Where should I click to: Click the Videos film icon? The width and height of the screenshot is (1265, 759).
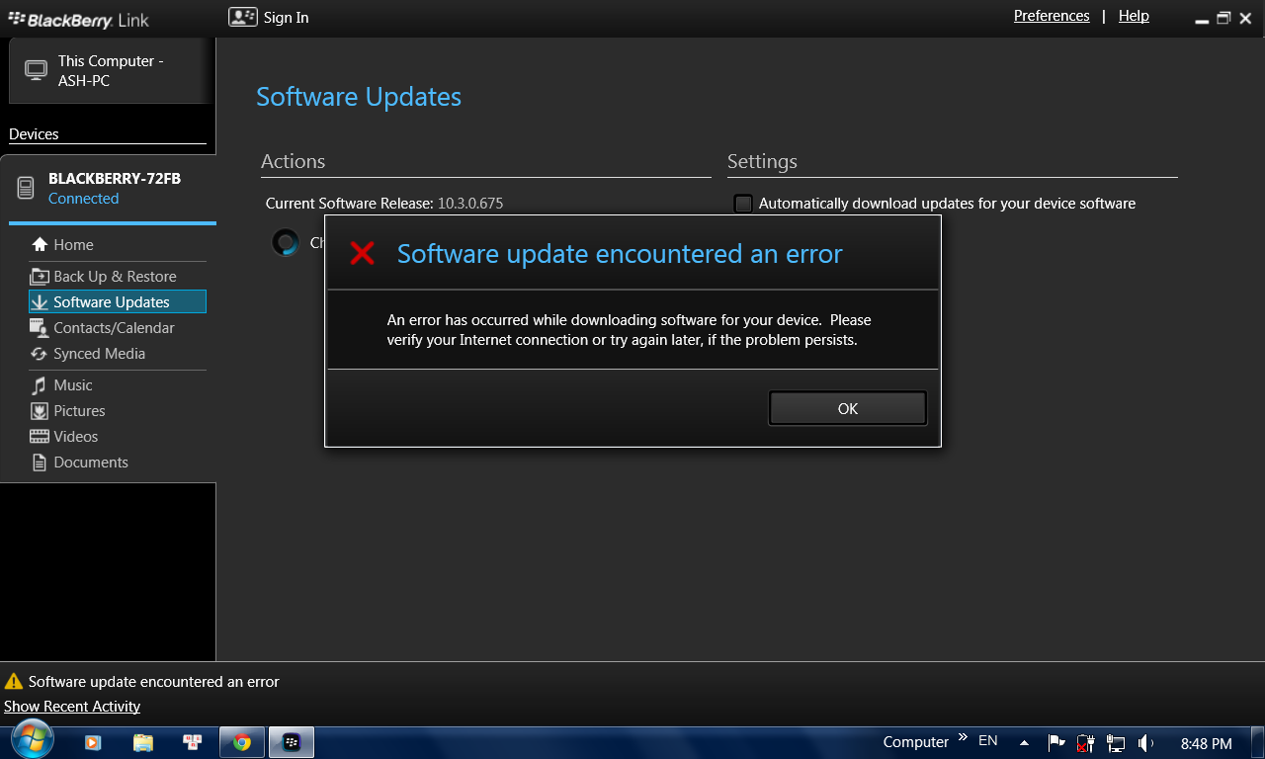tap(40, 437)
